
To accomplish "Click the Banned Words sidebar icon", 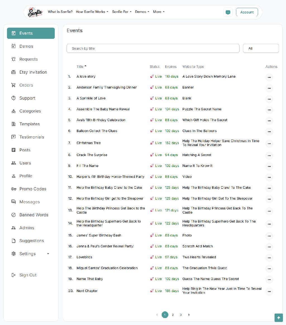I will (x=13, y=215).
